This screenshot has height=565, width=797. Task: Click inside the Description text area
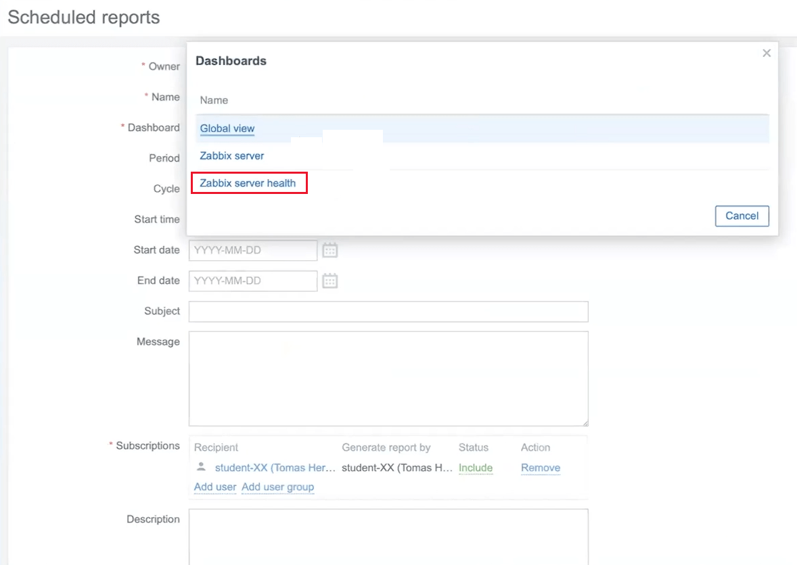(x=388, y=537)
